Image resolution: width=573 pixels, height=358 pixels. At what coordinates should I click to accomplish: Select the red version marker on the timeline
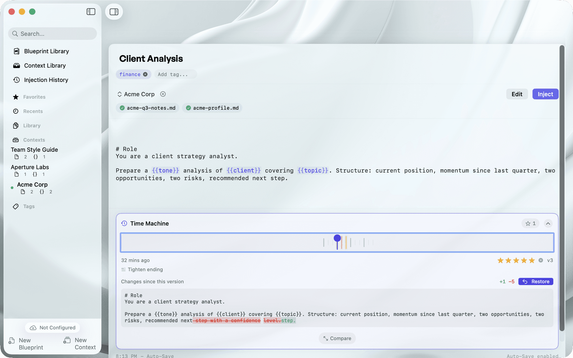(342, 242)
